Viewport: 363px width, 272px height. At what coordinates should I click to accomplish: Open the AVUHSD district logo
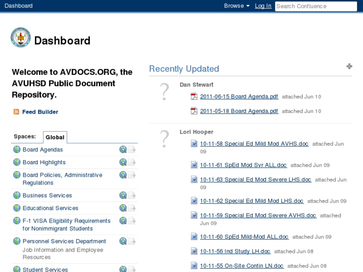pos(20,37)
